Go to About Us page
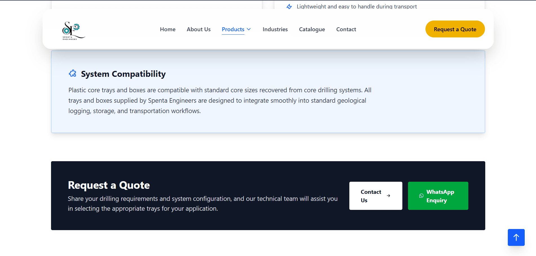Image resolution: width=536 pixels, height=256 pixels. 198,29
